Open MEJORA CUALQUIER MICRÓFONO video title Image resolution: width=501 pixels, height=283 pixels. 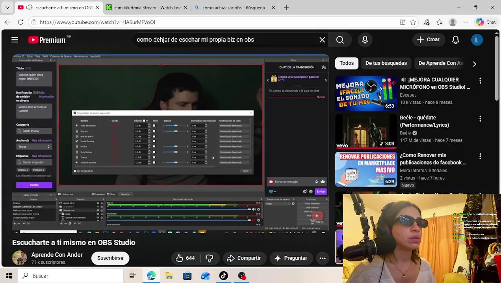(435, 83)
